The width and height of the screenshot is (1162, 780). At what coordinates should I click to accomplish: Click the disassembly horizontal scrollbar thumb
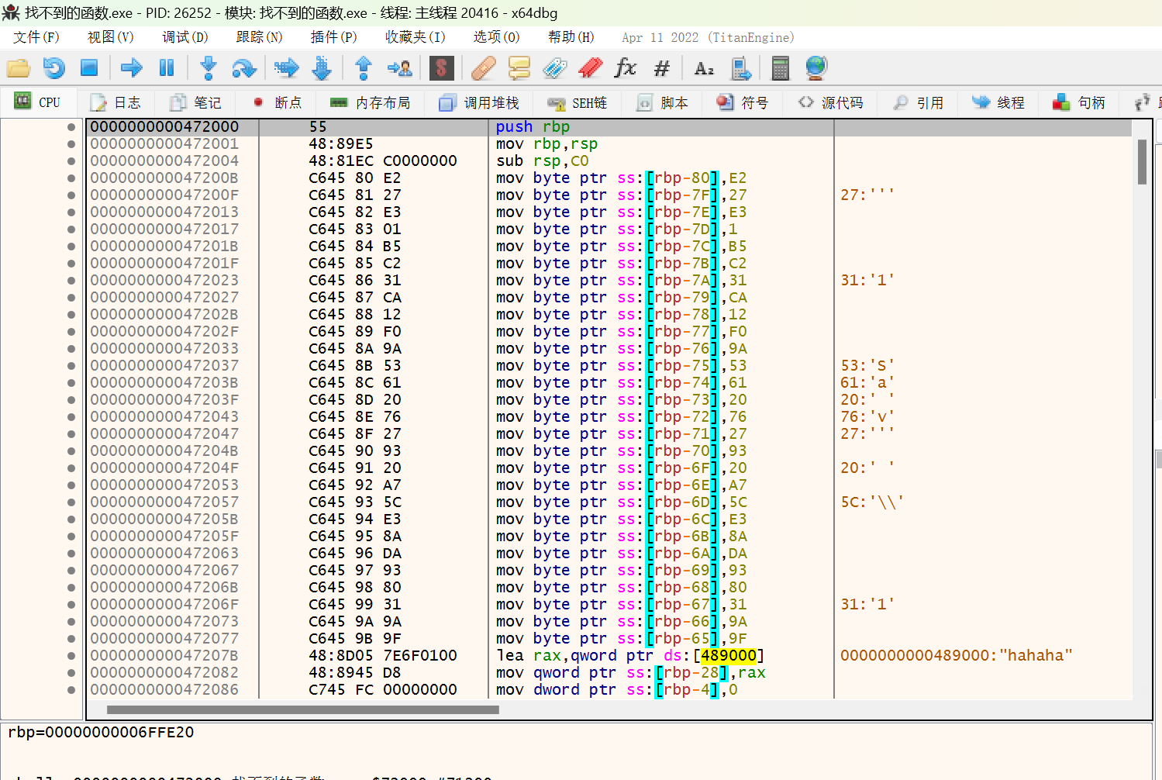tap(302, 709)
